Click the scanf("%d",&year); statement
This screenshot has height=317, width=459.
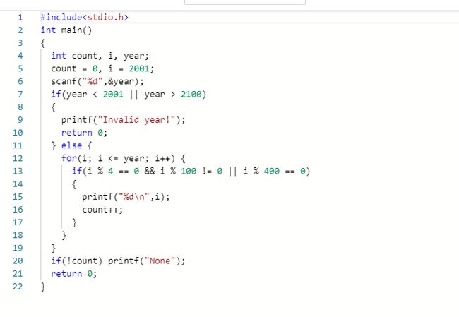97,81
